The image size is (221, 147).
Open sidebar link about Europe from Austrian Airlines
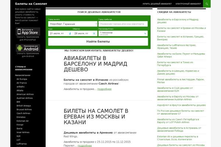(178, 98)
